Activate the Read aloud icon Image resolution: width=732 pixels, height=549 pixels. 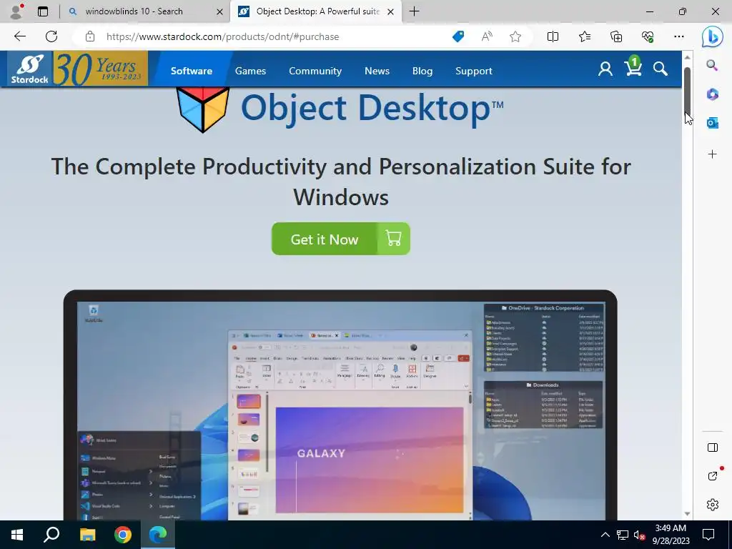pyautogui.click(x=486, y=36)
